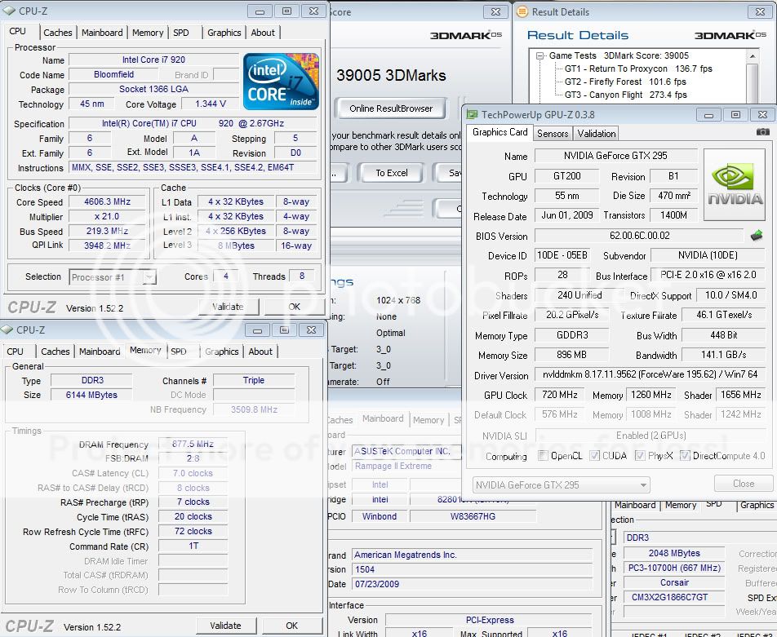Click the To Excel button
The image size is (777, 637).
tap(392, 173)
